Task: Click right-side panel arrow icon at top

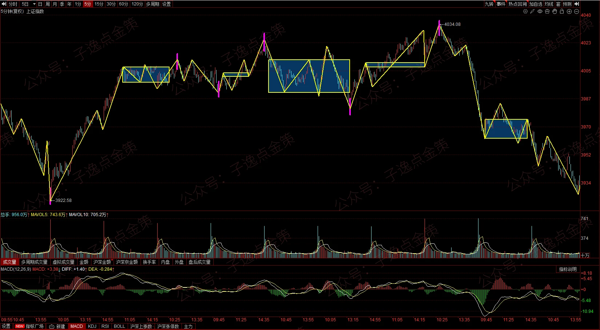Action: pos(576,4)
